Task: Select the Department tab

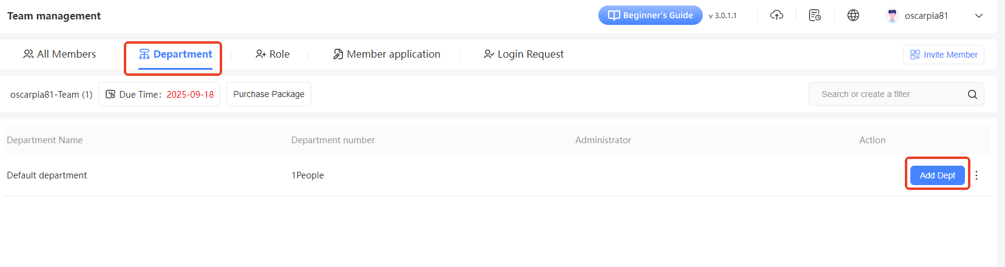Action: click(175, 54)
